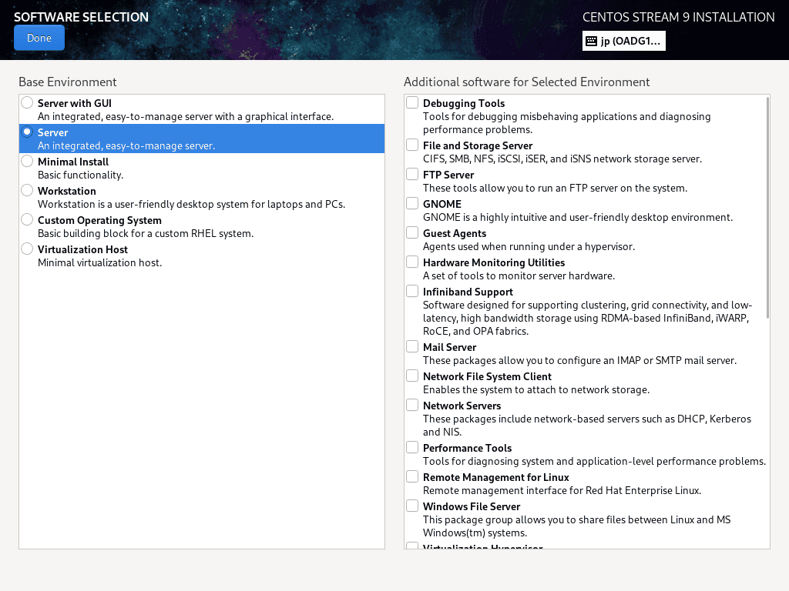Click 'Custom Operating System' label text
This screenshot has width=789, height=591.
point(99,220)
